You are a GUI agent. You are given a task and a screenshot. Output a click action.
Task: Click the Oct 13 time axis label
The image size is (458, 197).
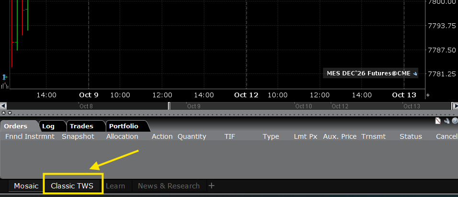[404, 95]
